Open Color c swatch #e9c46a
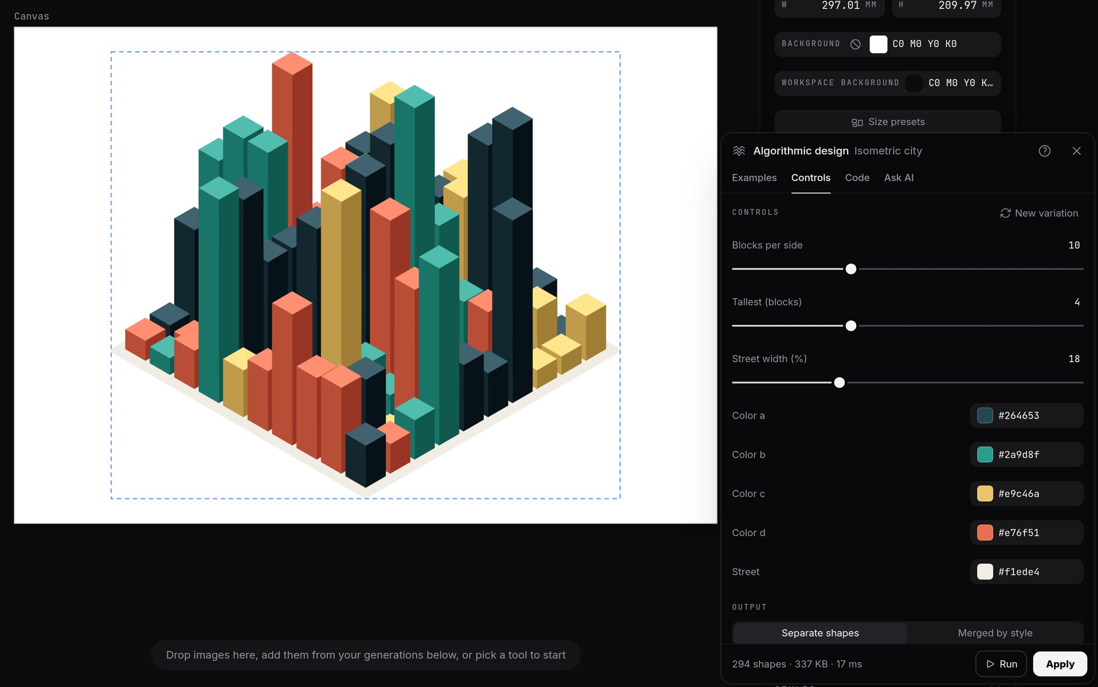The width and height of the screenshot is (1098, 687). [x=985, y=493]
